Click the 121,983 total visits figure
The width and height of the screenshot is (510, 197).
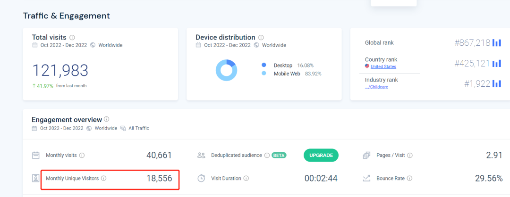point(60,70)
